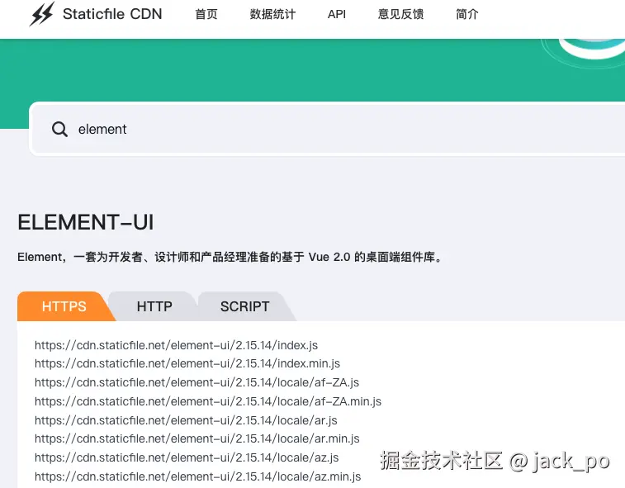Click the locale/az.min.js URL

(197, 476)
